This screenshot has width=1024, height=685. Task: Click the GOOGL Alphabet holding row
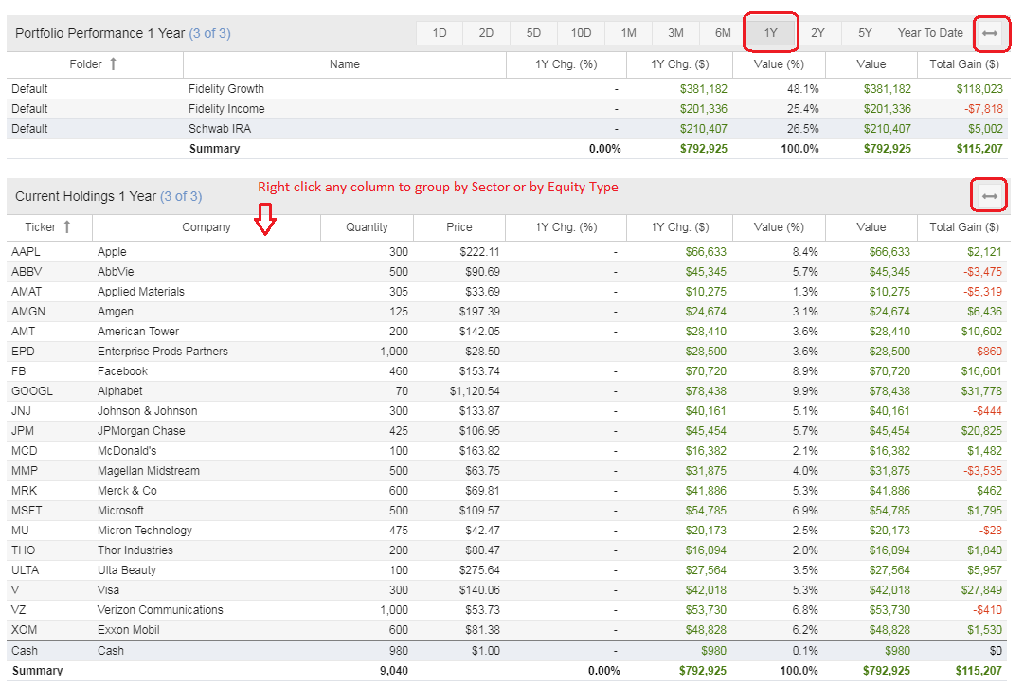coord(120,391)
